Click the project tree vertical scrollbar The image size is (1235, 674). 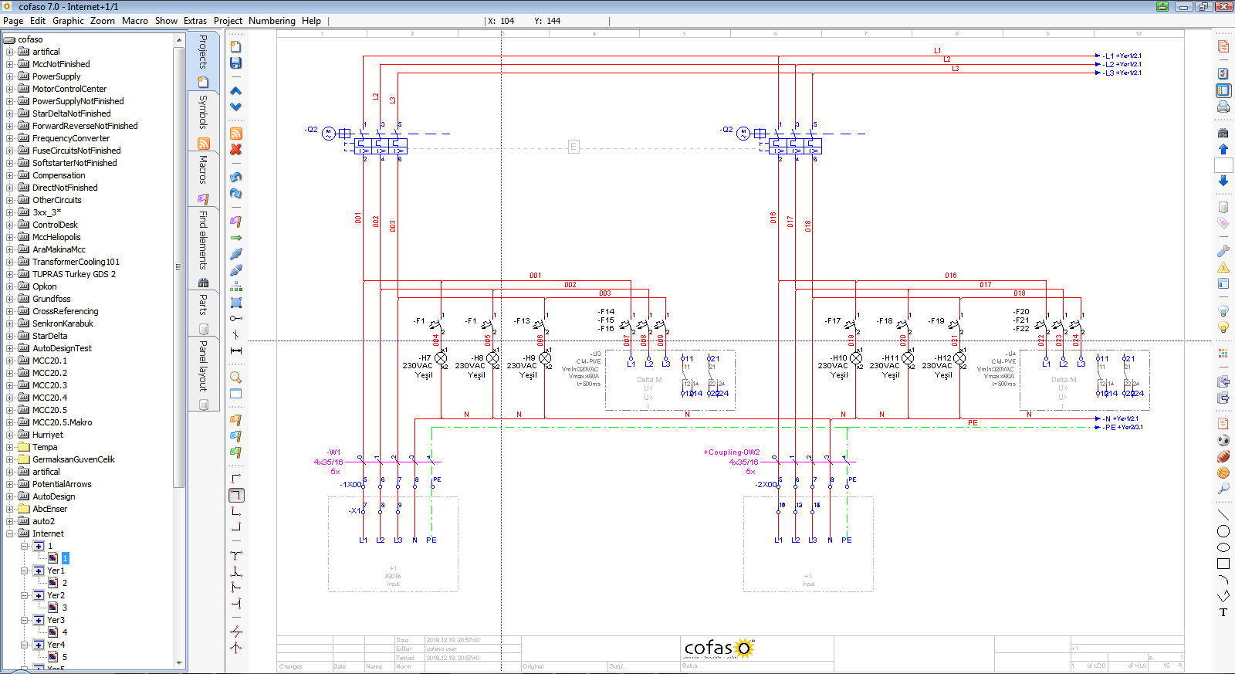tap(179, 266)
